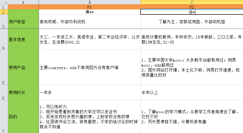Click the cell reading 一年多

coord(89,92)
